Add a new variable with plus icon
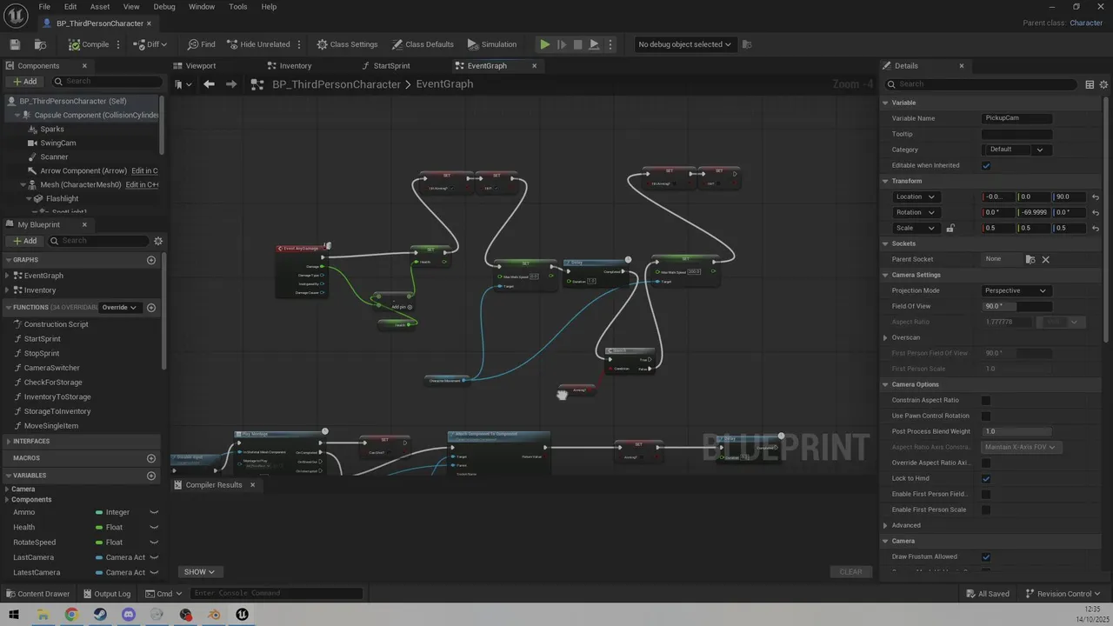The width and height of the screenshot is (1113, 626). pyautogui.click(x=151, y=476)
